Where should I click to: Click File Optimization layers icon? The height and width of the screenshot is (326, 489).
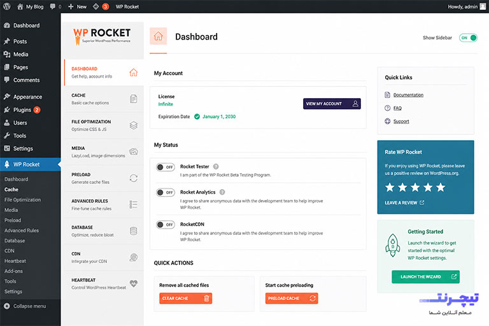134,125
